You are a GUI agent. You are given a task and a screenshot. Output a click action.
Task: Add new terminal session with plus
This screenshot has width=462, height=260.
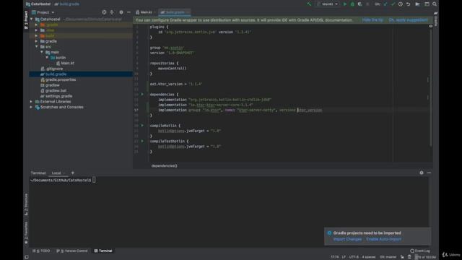72,173
